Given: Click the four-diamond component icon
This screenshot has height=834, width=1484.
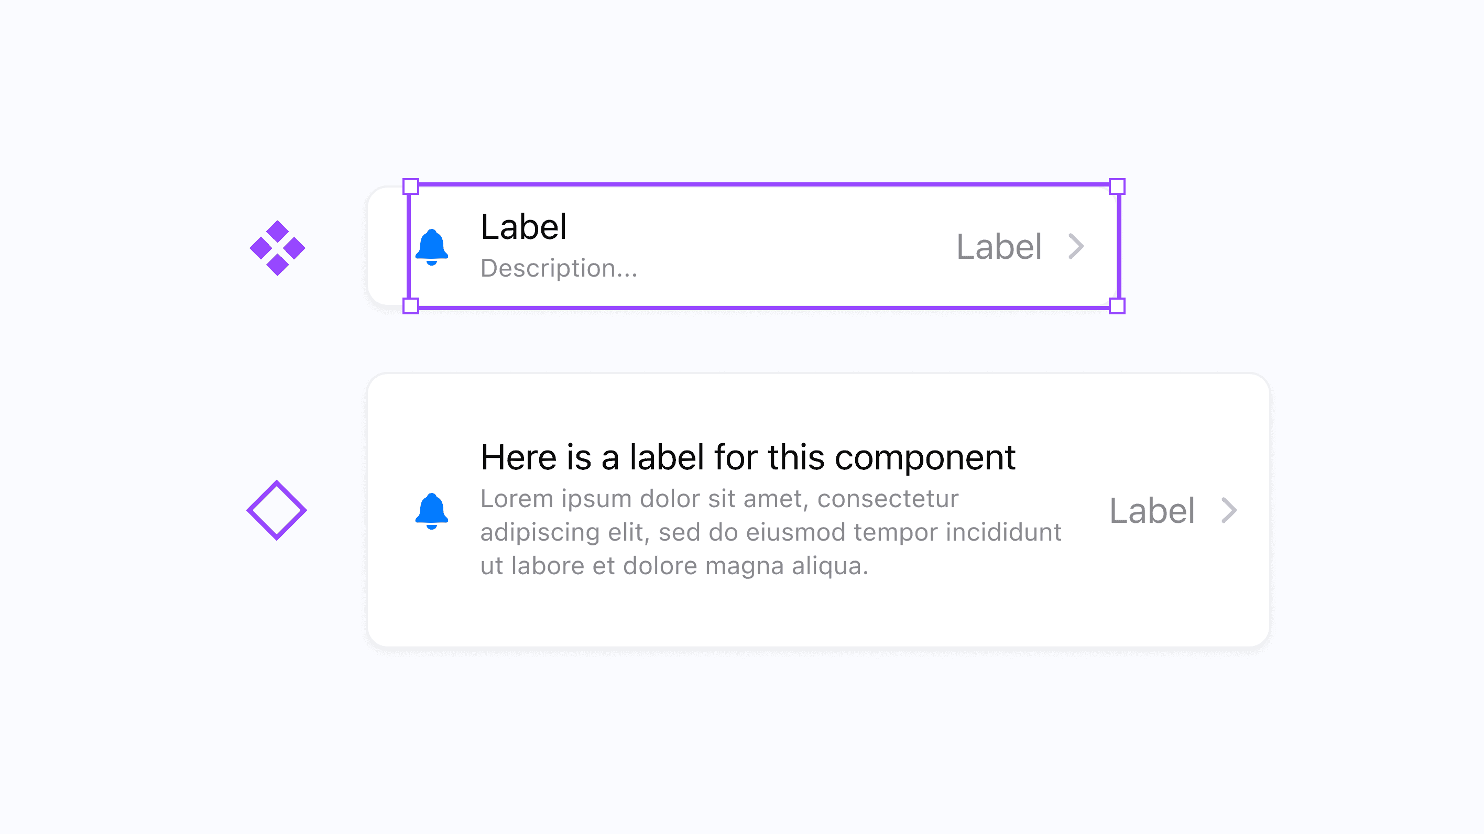Looking at the screenshot, I should coord(277,248).
